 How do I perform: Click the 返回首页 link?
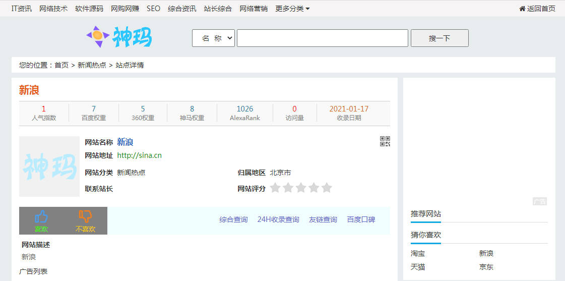pos(541,9)
